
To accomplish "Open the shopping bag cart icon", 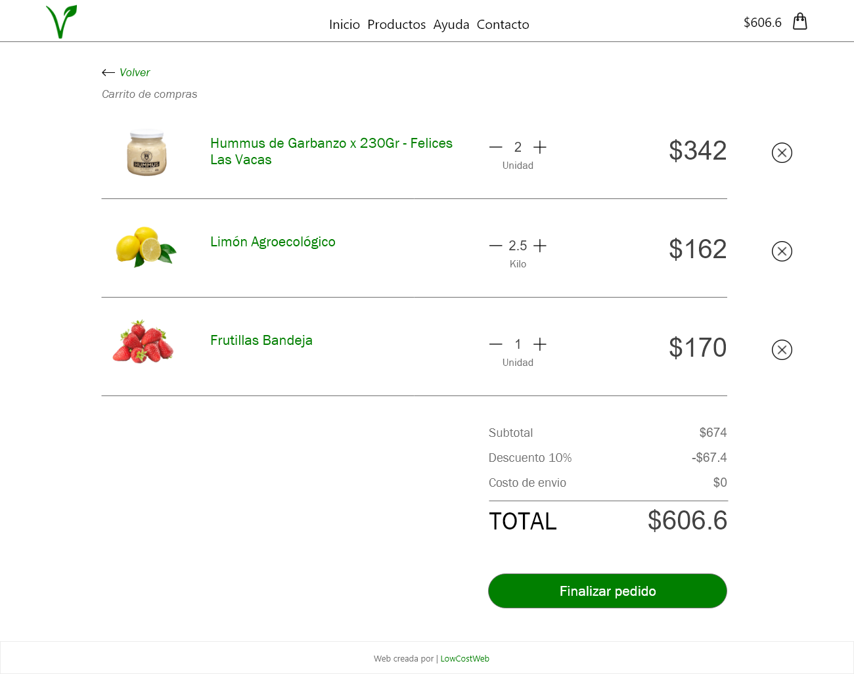I will [x=799, y=22].
